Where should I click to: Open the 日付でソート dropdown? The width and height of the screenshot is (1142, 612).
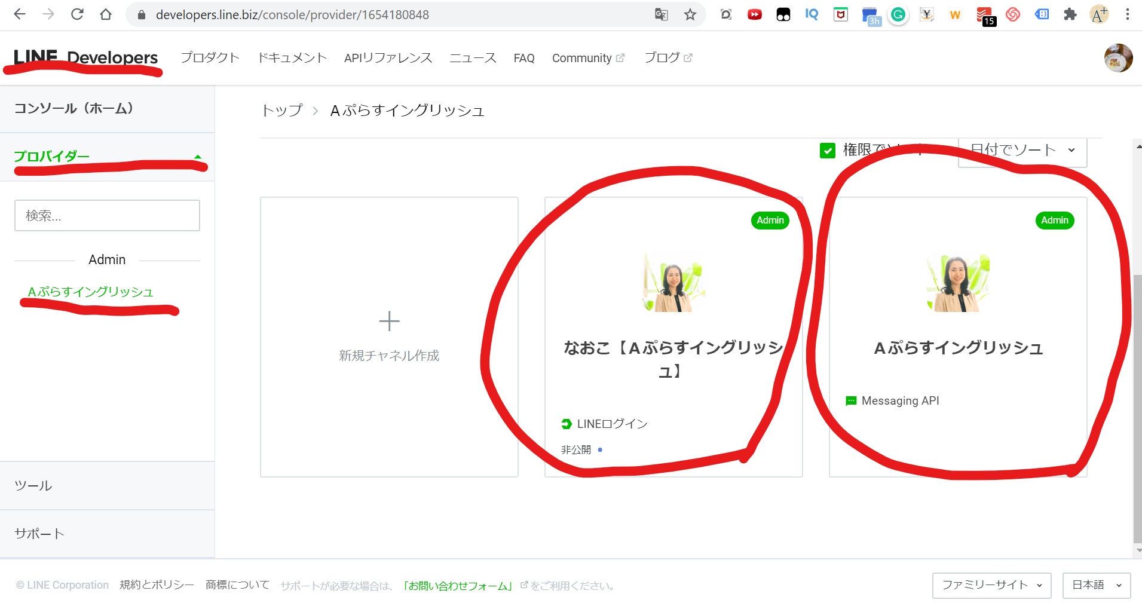(1022, 150)
